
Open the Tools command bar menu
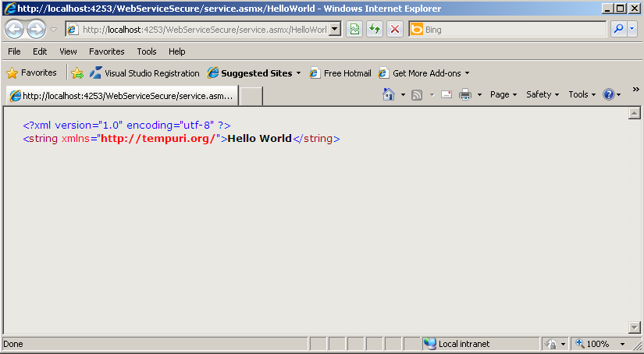tap(582, 94)
